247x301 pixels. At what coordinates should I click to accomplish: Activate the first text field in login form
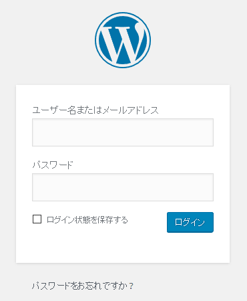123,132
